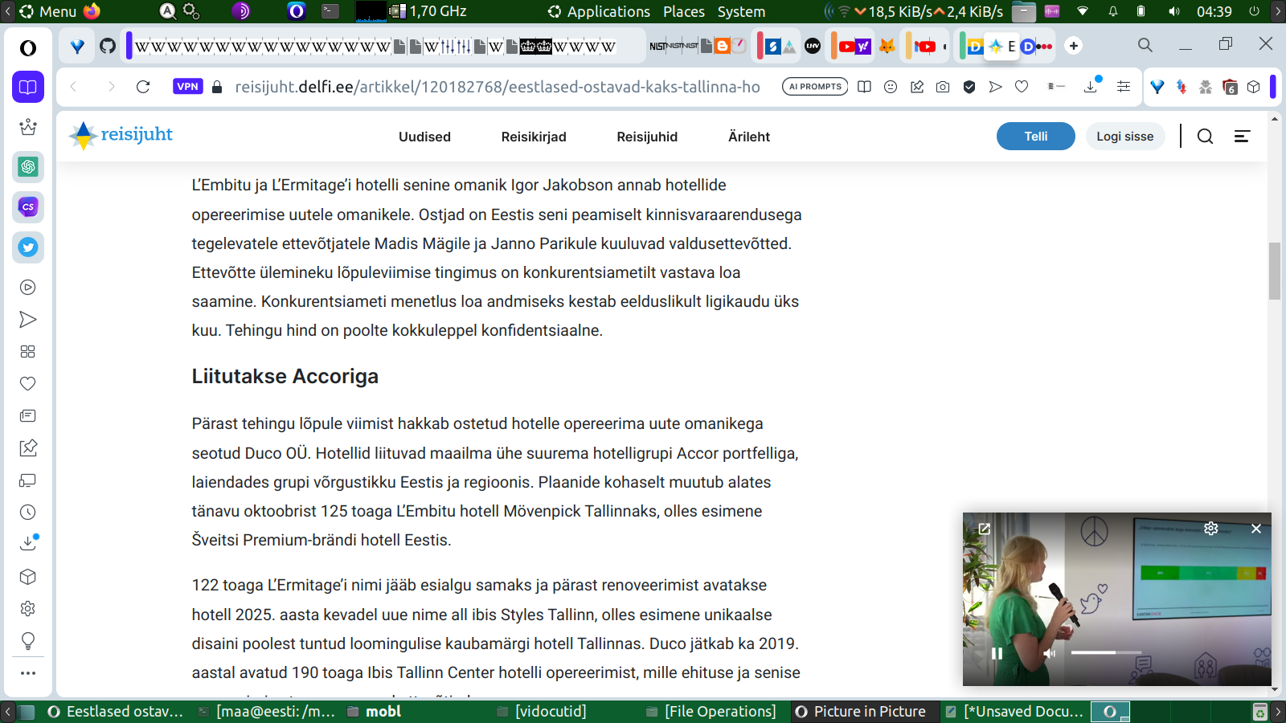The height and width of the screenshot is (723, 1286).
Task: Click the address bar URL field
Action: (498, 87)
